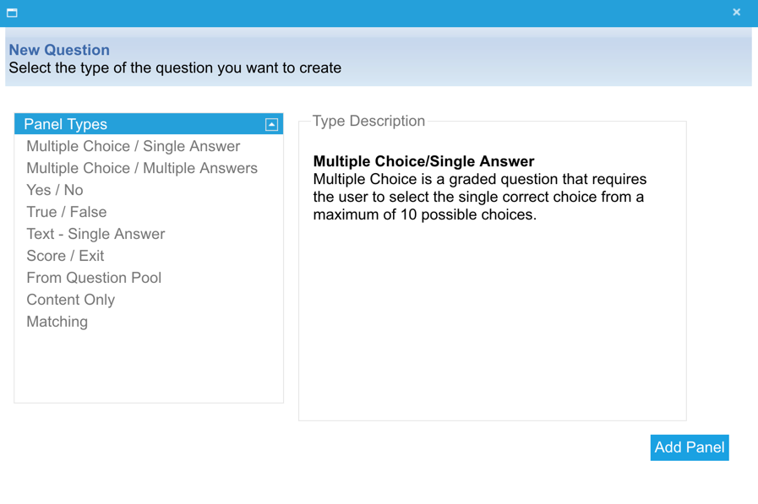This screenshot has width=758, height=504.
Task: Close the New Question dialog
Action: [736, 13]
